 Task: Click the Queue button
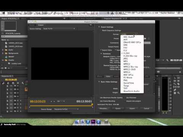tap(118, 108)
